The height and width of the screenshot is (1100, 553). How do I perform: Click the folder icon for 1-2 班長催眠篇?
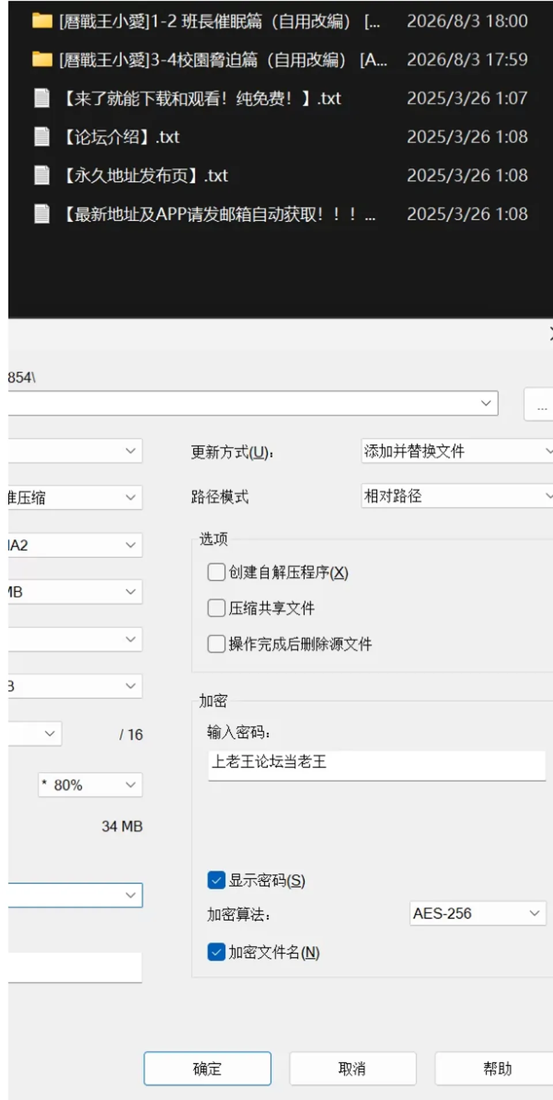[42, 21]
